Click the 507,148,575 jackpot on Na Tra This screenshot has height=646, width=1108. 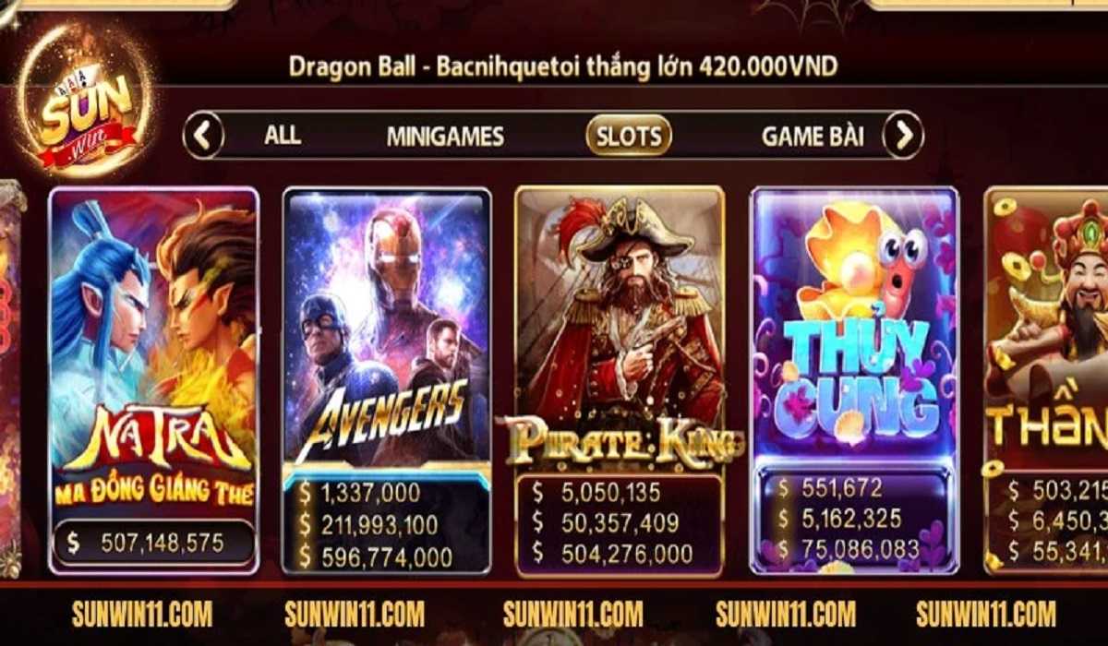(x=153, y=543)
